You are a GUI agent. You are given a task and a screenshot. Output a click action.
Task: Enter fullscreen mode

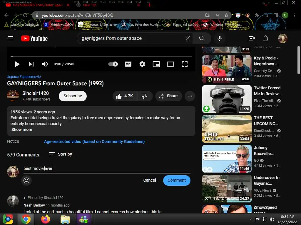[185, 64]
